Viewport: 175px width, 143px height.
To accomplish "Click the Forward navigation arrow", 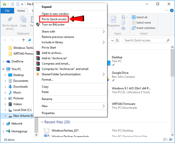I will pyautogui.click(x=12, y=40).
